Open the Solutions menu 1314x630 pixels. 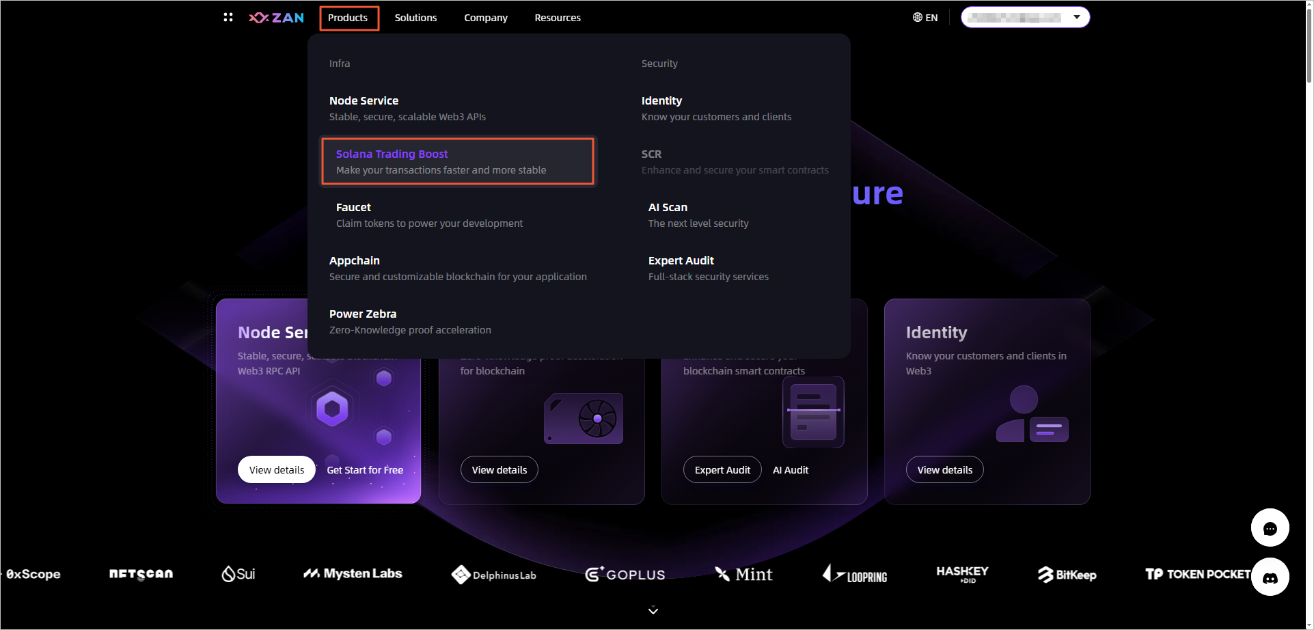pos(415,18)
